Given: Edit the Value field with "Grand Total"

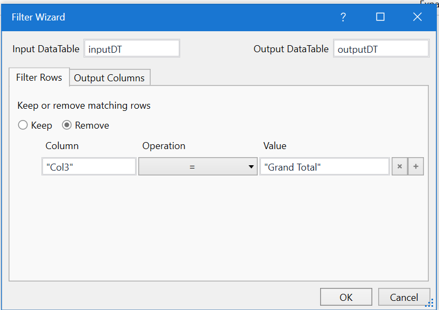Looking at the screenshot, I should point(324,167).
